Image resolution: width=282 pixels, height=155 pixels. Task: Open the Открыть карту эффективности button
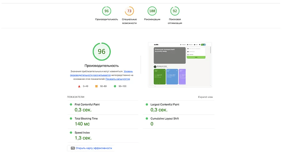pos(91,148)
